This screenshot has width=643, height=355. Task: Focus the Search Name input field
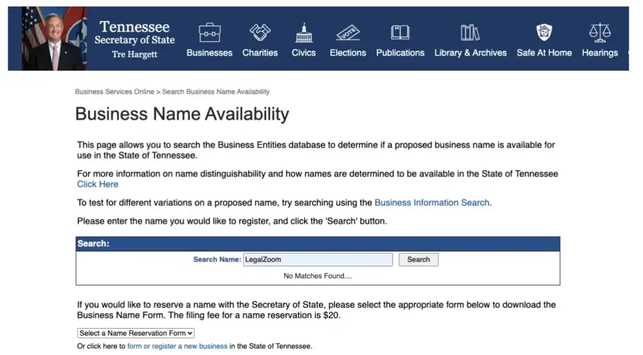pos(318,259)
